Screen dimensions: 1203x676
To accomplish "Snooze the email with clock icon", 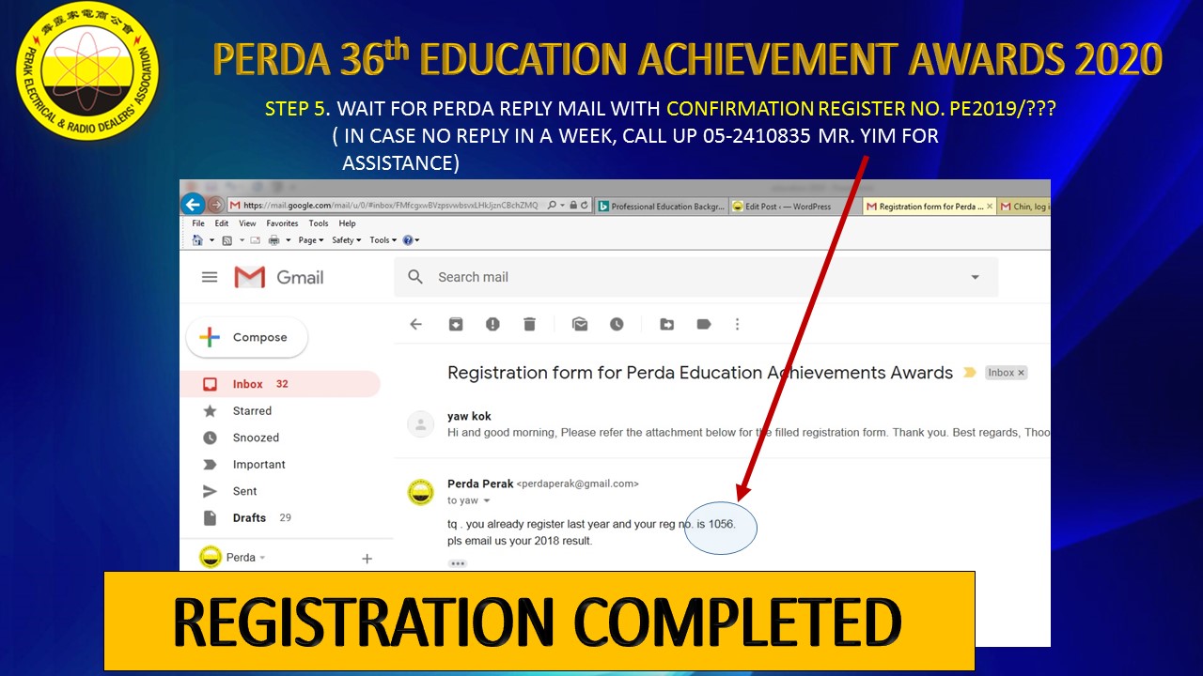I will (617, 324).
